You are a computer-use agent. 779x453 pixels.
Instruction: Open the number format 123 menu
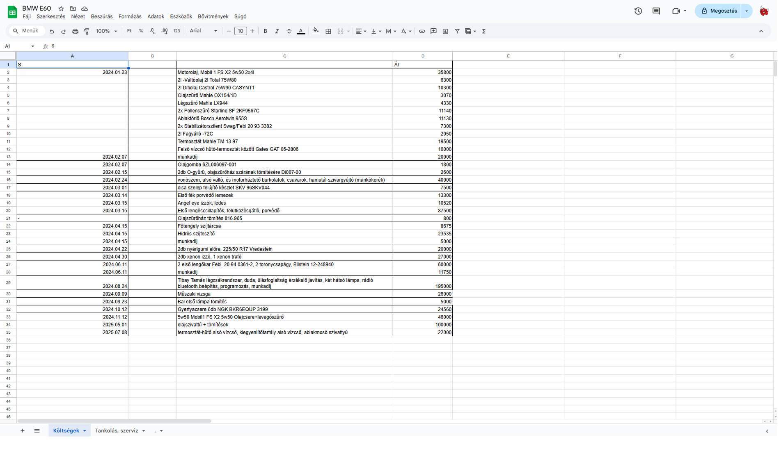176,31
